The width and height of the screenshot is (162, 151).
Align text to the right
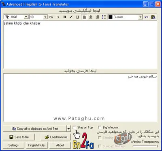click(x=97, y=17)
